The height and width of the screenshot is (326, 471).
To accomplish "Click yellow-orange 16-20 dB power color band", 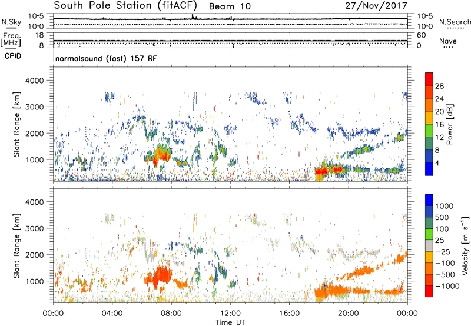I will click(x=429, y=117).
